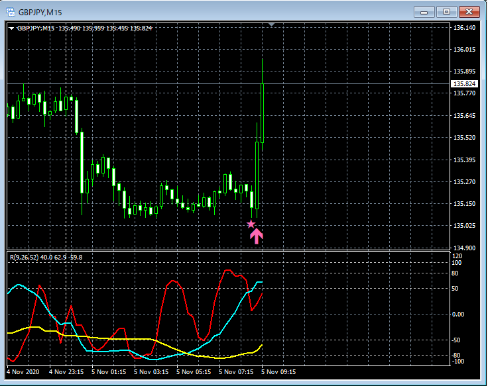Select the red indicator line at its peak
Image resolution: width=488 pixels, height=386 pixels.
(228, 270)
